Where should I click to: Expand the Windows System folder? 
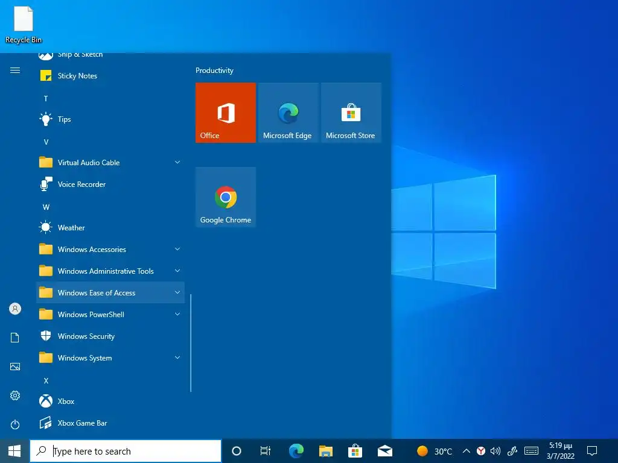pyautogui.click(x=110, y=358)
